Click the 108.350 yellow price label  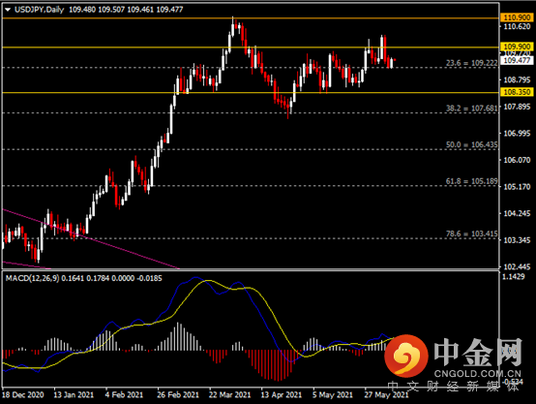(517, 92)
